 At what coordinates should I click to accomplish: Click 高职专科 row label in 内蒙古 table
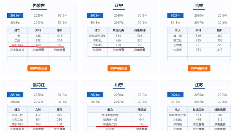click(17, 45)
